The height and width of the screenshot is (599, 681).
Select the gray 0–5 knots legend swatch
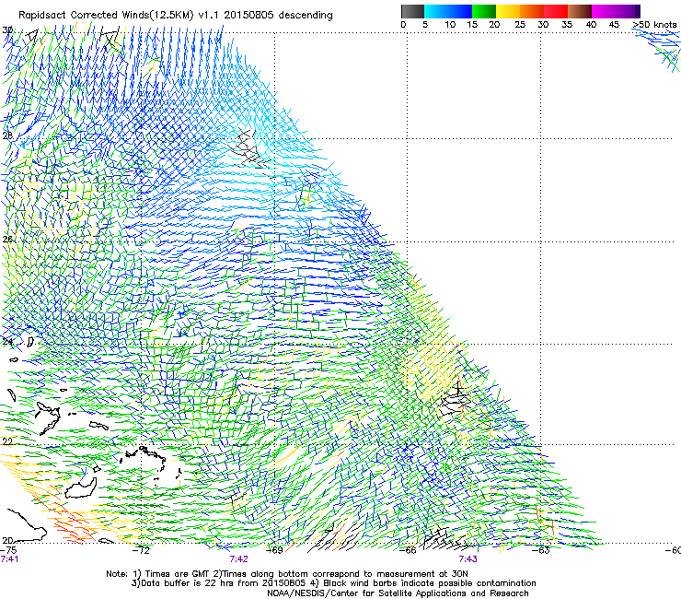[x=412, y=11]
